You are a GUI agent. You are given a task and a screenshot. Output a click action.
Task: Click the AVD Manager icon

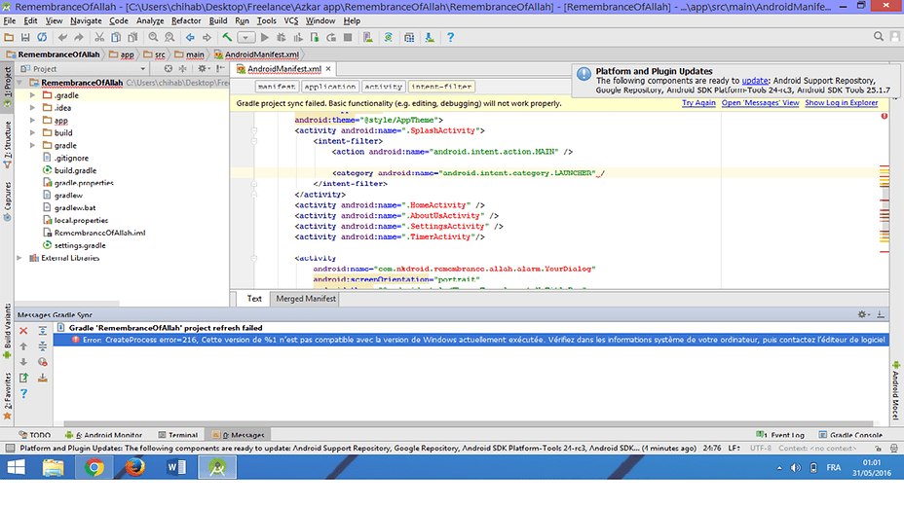tap(368, 37)
